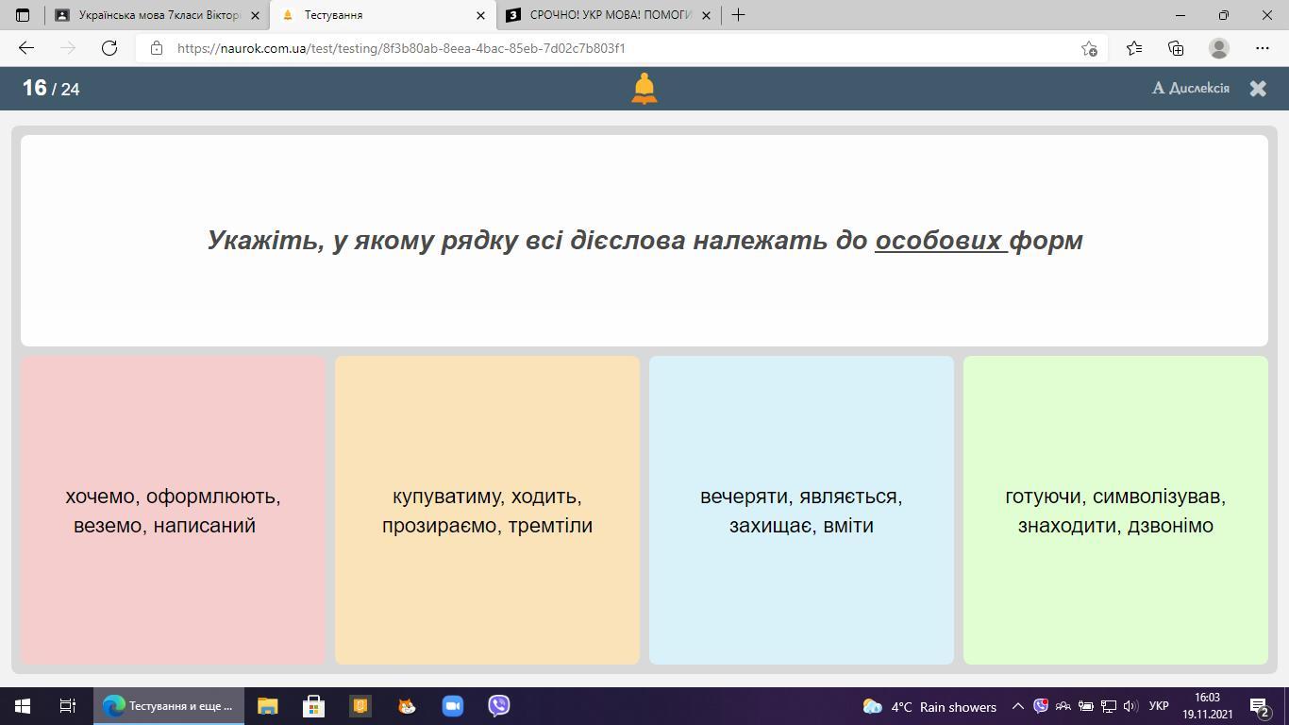1289x725 pixels.
Task: Refresh the current page
Action: pyautogui.click(x=109, y=48)
